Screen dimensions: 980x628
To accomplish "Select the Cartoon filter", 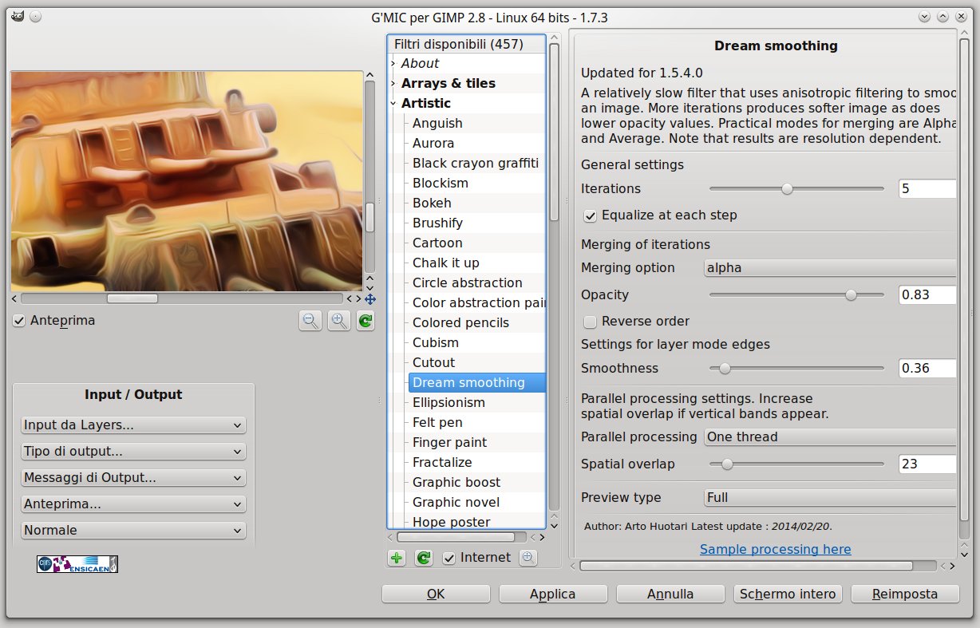I will coord(437,243).
